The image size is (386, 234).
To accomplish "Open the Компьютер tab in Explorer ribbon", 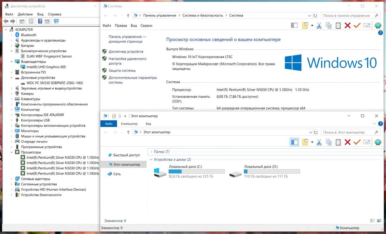I will click(129, 124).
